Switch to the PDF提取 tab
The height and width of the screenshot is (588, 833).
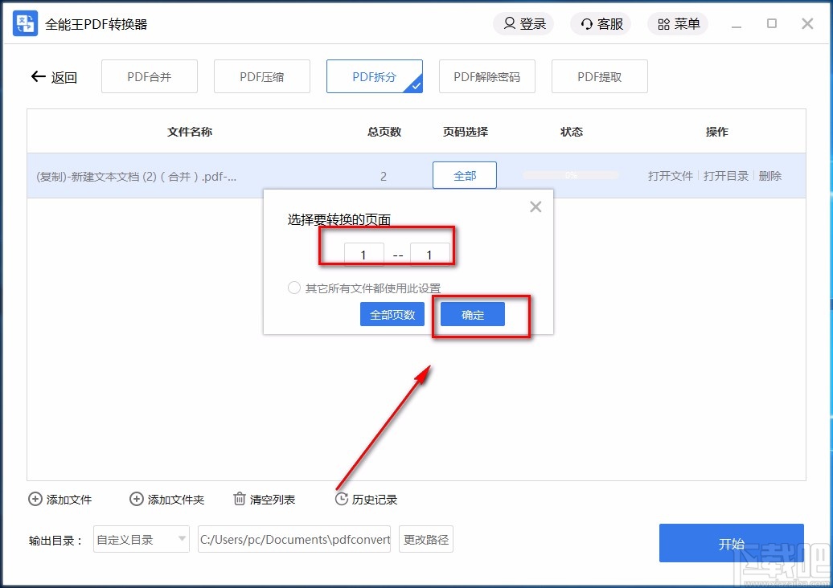click(x=599, y=76)
